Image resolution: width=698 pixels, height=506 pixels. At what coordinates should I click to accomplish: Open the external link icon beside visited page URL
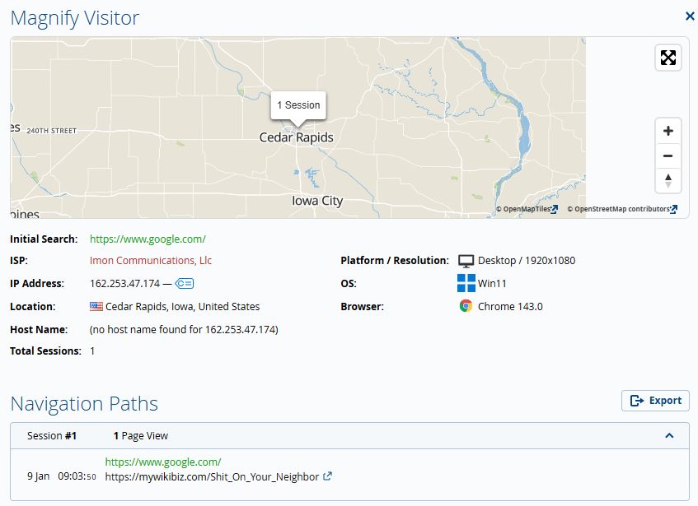tap(328, 476)
